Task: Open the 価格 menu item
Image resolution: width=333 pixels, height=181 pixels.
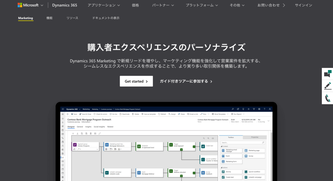Action: [135, 5]
